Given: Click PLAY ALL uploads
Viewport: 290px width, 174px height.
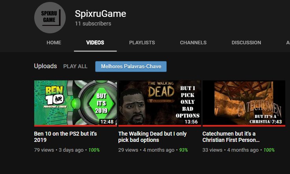Looking at the screenshot, I should 75,66.
